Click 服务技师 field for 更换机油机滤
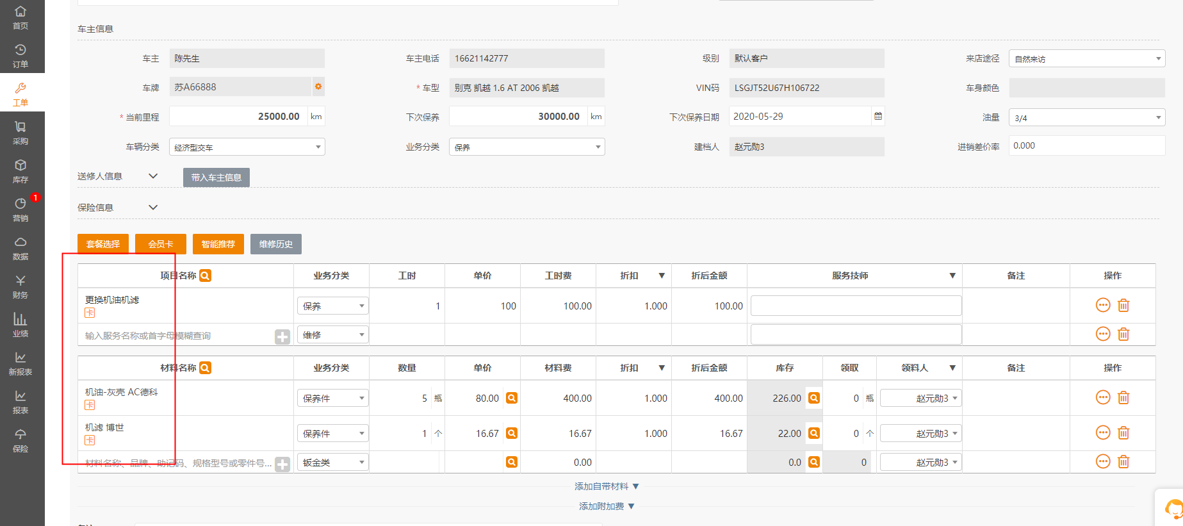This screenshot has height=526, width=1183. click(856, 306)
